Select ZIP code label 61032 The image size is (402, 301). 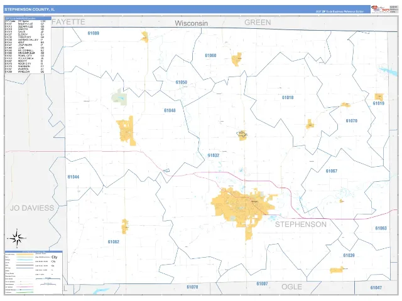pyautogui.click(x=214, y=155)
